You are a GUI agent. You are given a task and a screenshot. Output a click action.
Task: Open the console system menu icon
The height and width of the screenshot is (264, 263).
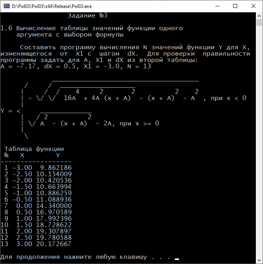tap(6, 6)
